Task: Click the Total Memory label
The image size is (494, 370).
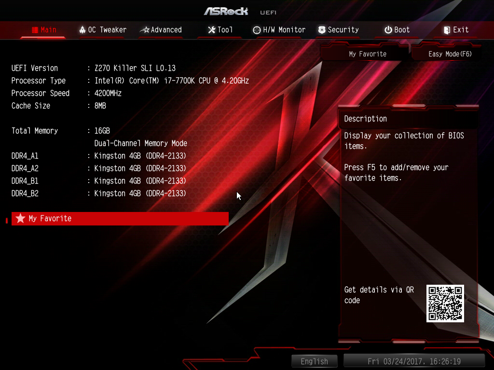Action: pos(35,131)
